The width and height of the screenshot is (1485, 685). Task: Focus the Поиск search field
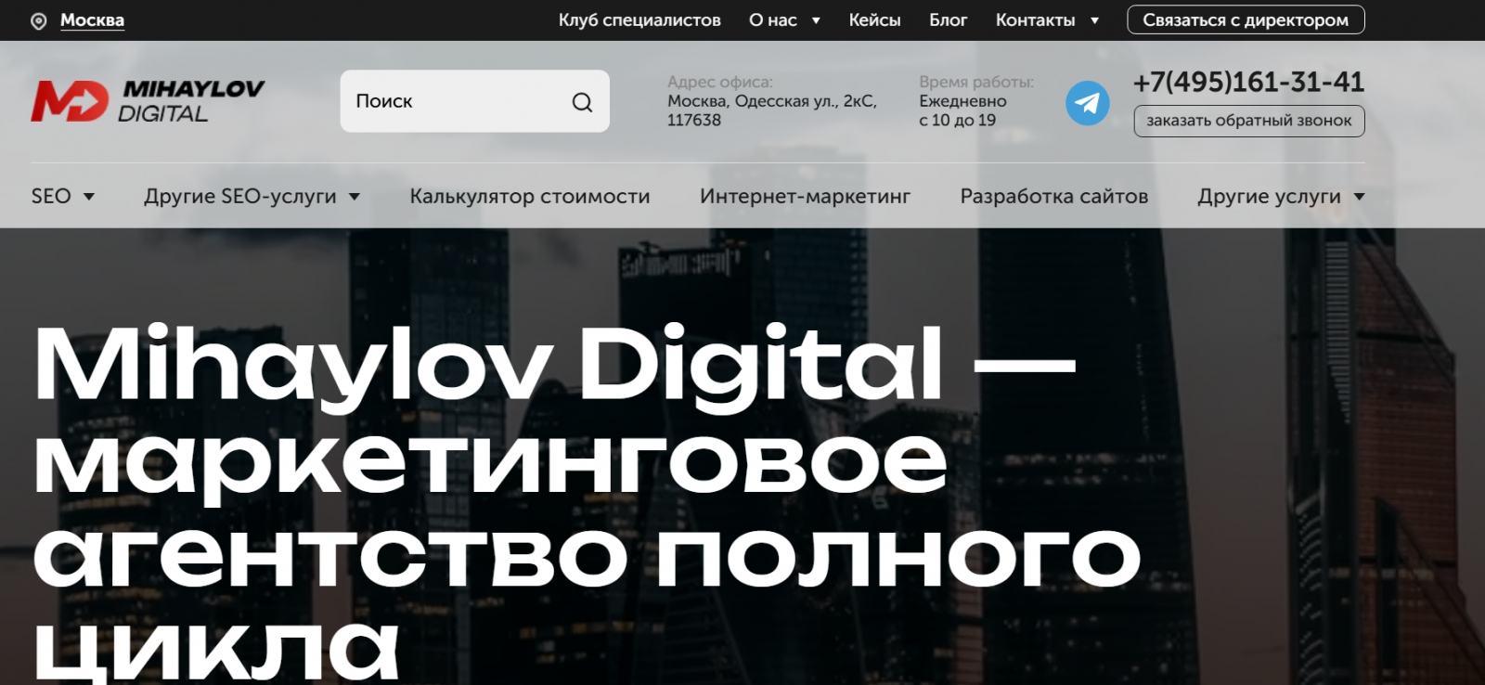(x=475, y=101)
